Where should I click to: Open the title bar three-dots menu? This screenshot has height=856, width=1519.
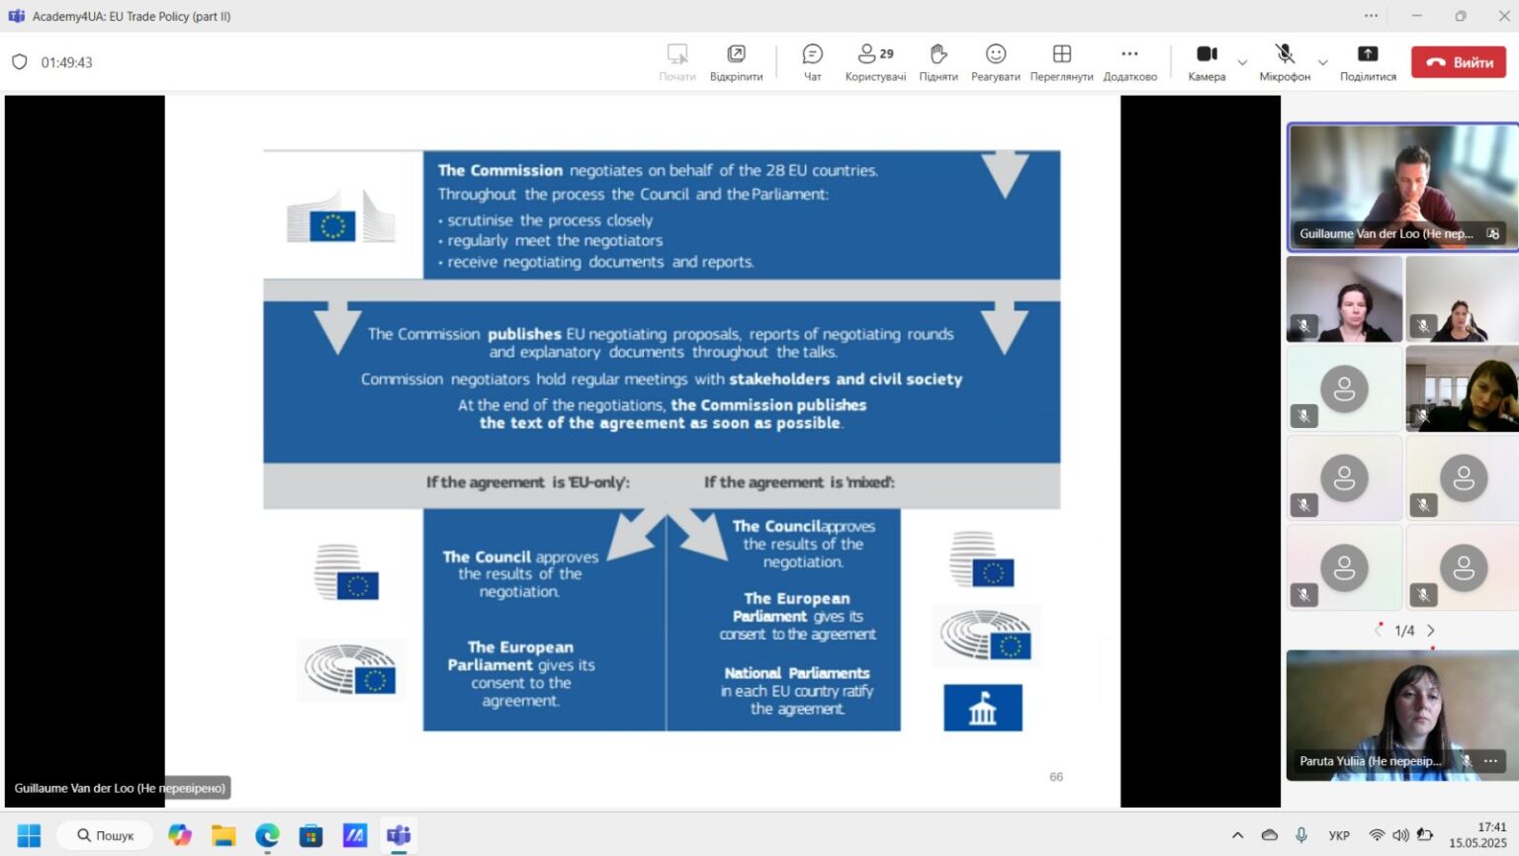point(1371,16)
